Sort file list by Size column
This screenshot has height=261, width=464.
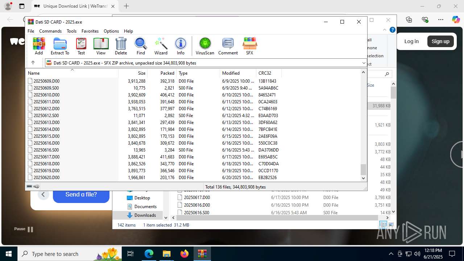tap(133, 73)
